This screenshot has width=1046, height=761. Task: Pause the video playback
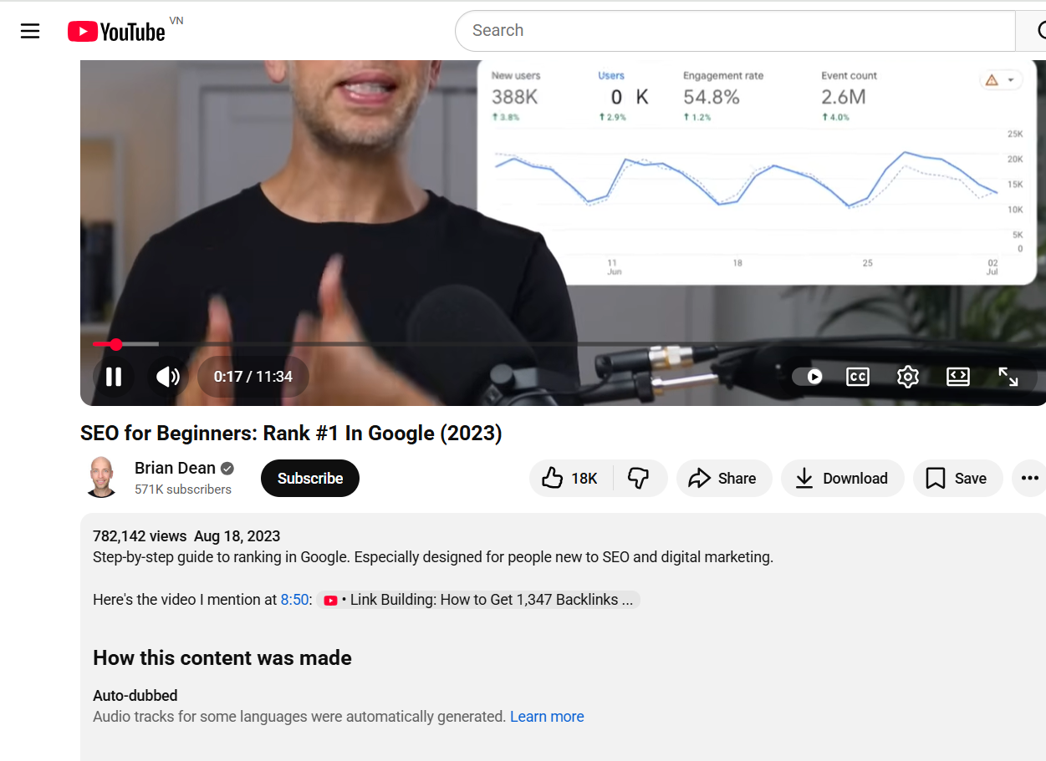(x=114, y=377)
